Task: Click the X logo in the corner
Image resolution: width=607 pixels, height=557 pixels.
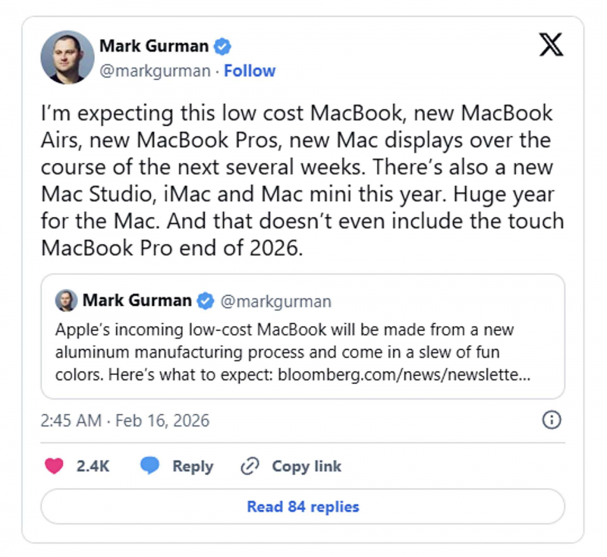Action: pos(551,46)
